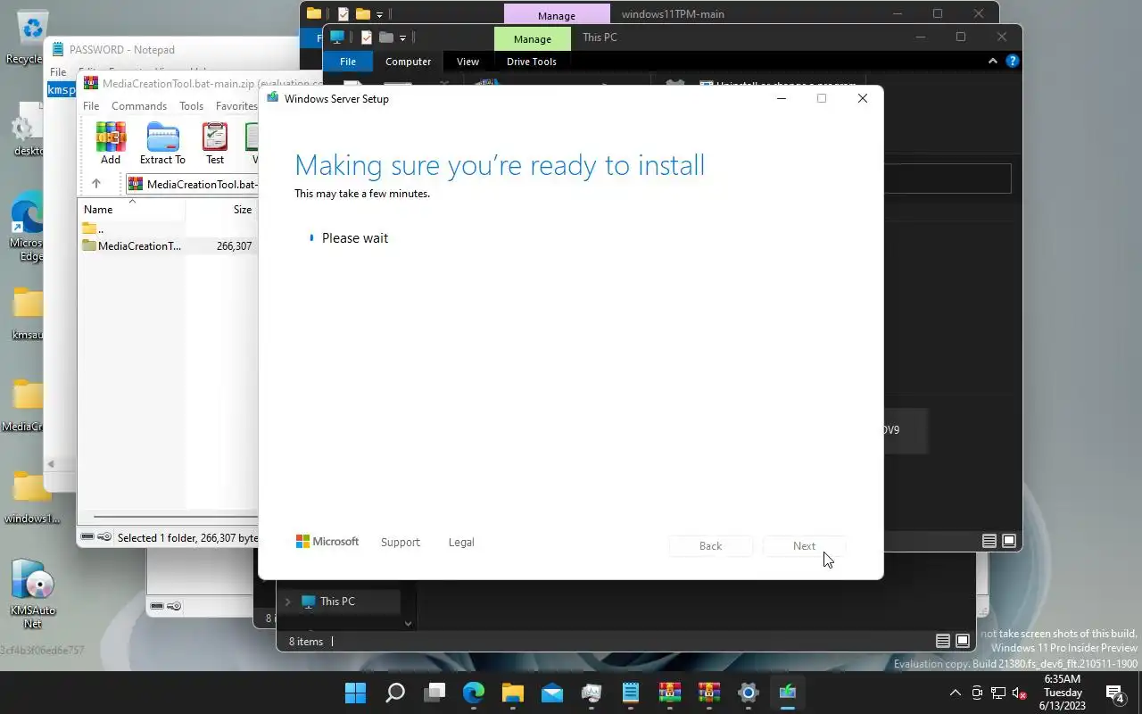Screen dimensions: 1142x714
Task: Click the Manage tab in This PC window
Action: pyautogui.click(x=533, y=39)
